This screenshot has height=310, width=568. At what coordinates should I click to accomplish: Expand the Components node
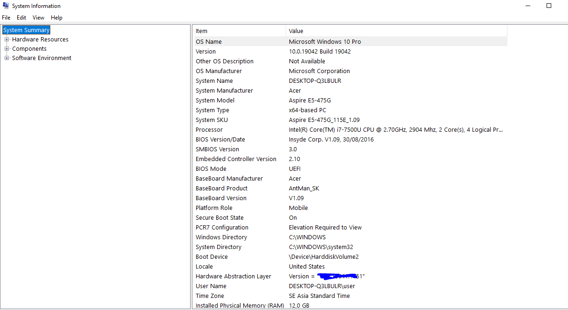coord(7,49)
